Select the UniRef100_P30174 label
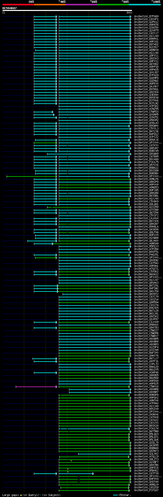Image resolution: width=163 pixels, height=497 pixels. point(146,428)
